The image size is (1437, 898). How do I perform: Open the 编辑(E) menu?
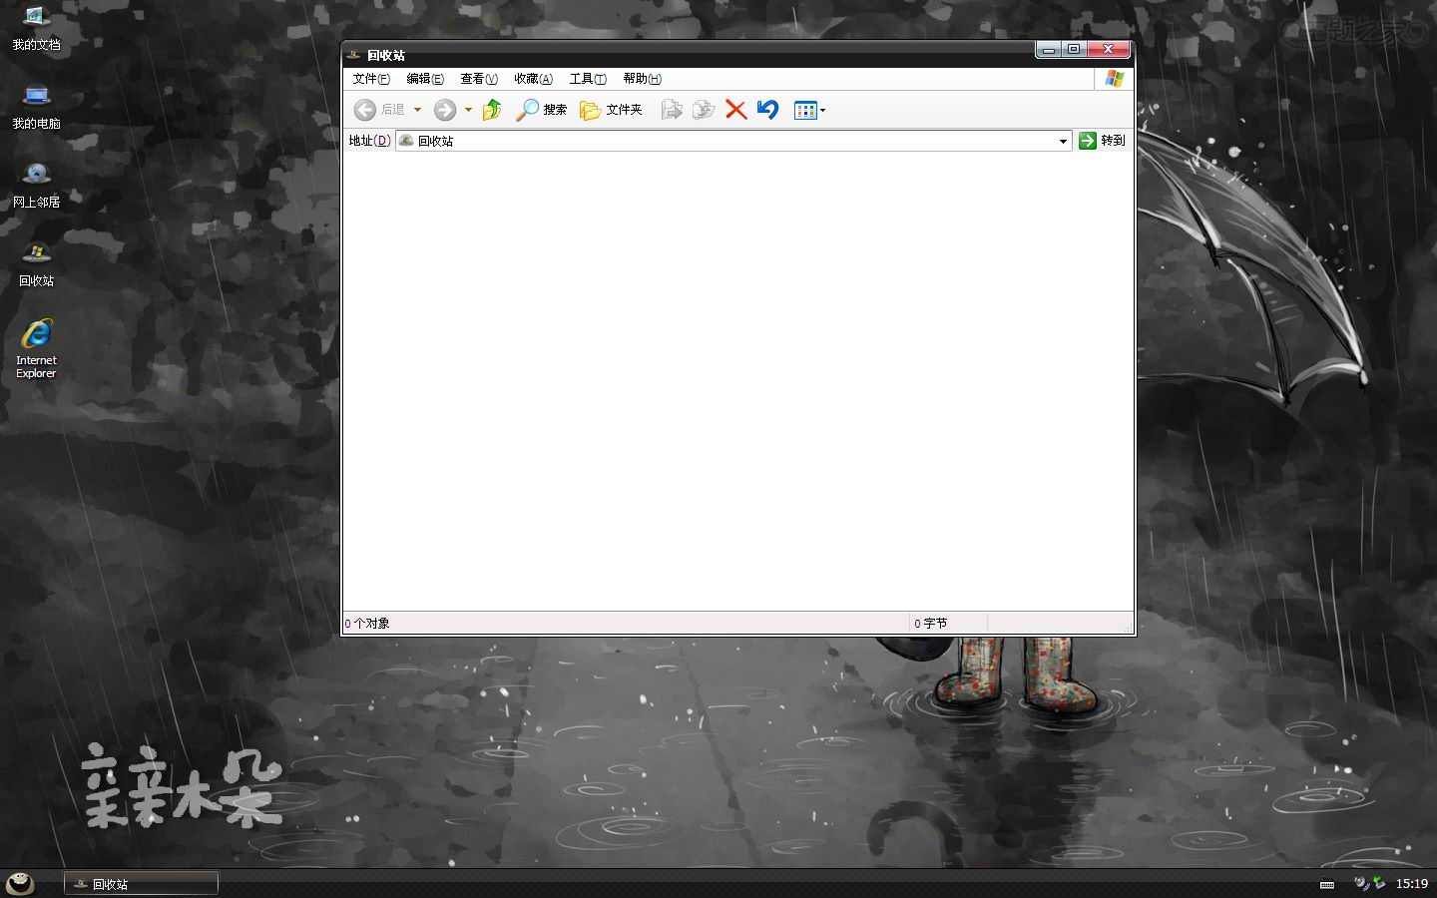(425, 79)
